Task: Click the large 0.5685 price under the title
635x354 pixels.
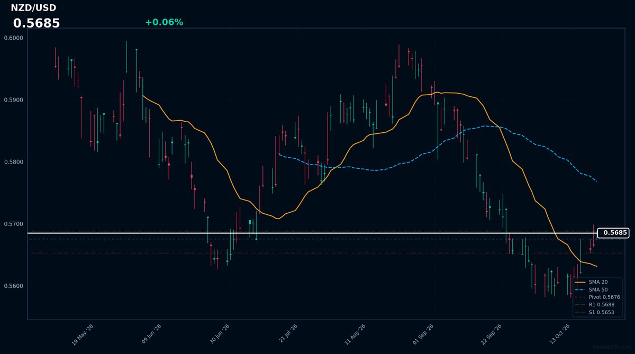Action: point(37,23)
